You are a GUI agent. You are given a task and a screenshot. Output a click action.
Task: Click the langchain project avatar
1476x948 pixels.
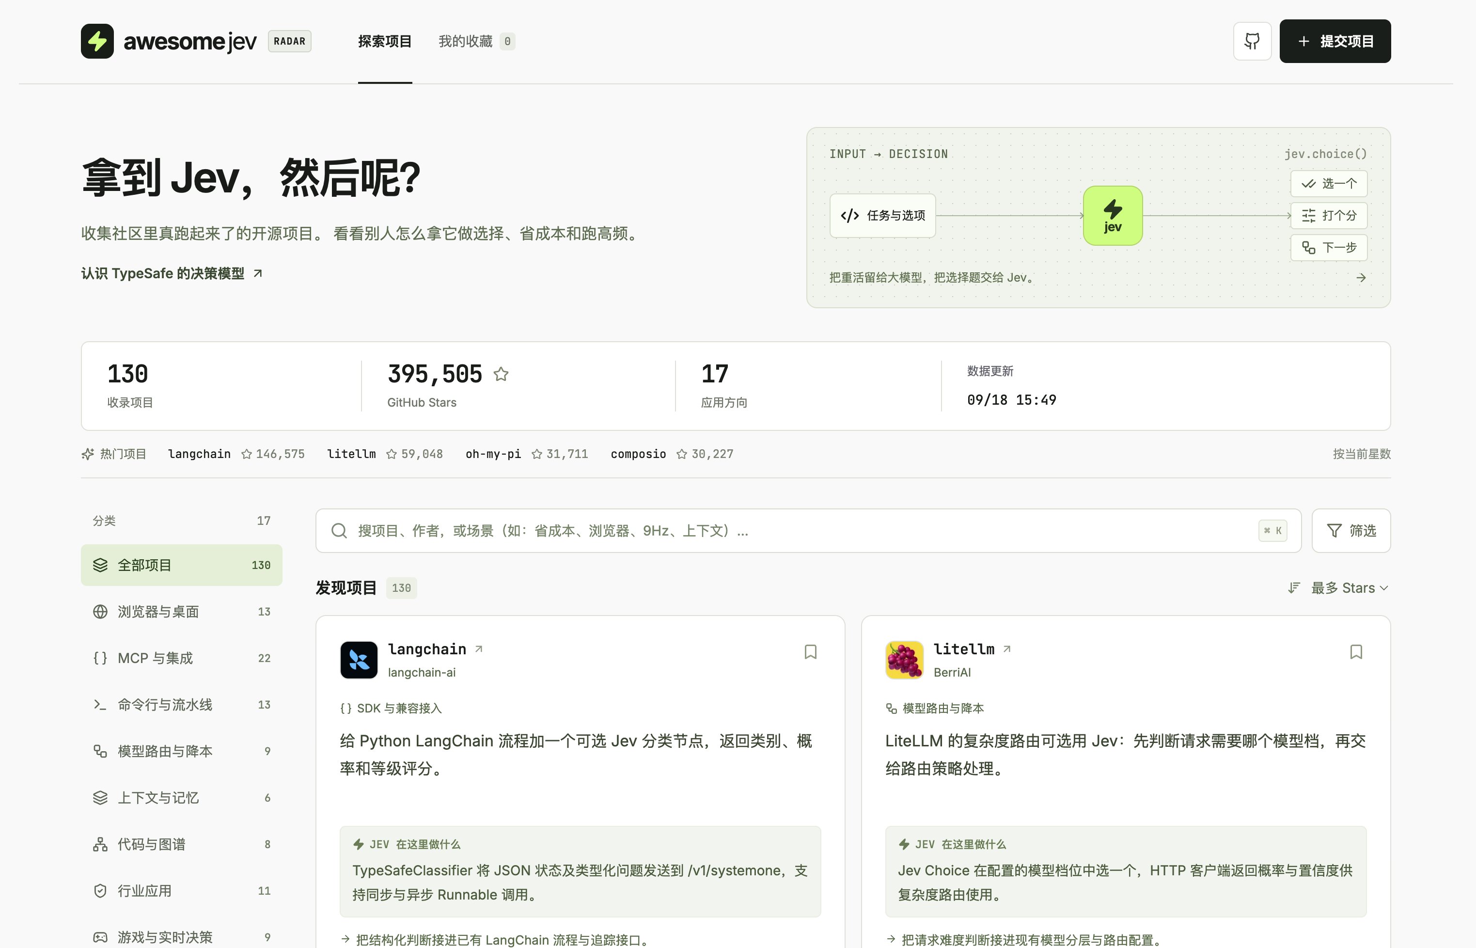359,660
